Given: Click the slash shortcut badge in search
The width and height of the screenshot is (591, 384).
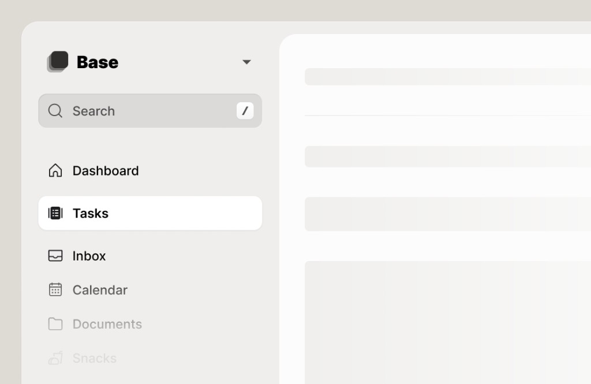Looking at the screenshot, I should [245, 111].
